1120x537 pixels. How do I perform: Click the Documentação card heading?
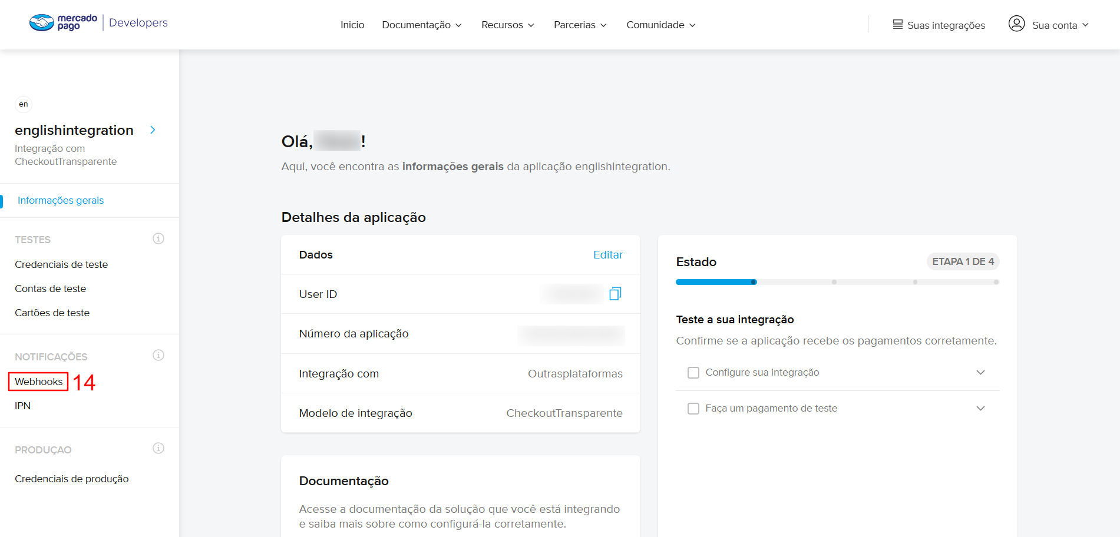tap(344, 481)
